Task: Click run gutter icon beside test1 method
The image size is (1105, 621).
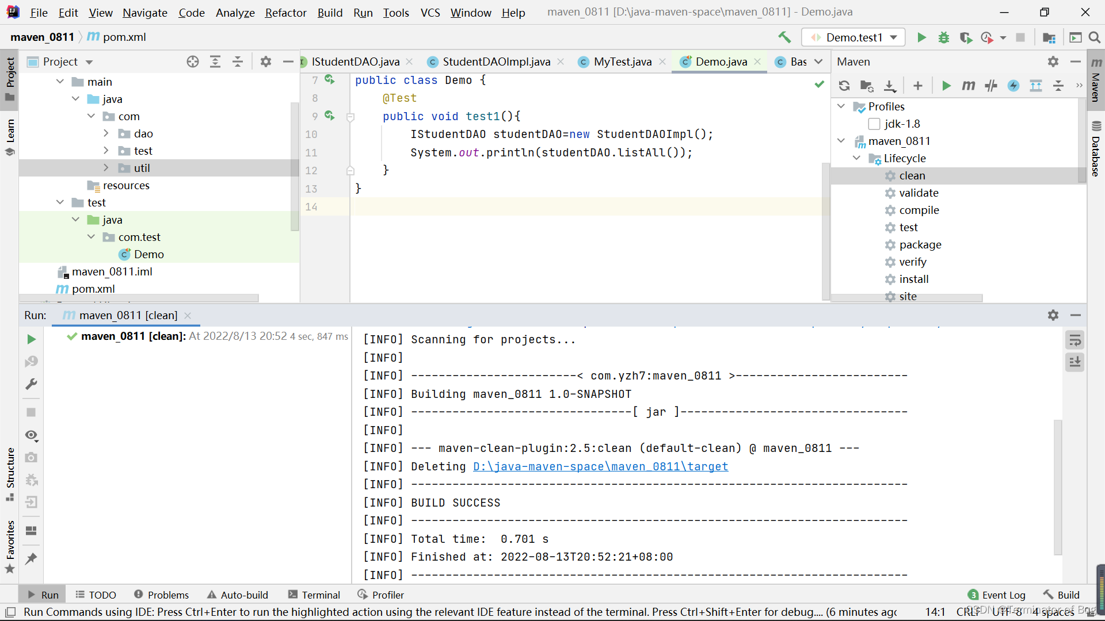Action: point(329,116)
